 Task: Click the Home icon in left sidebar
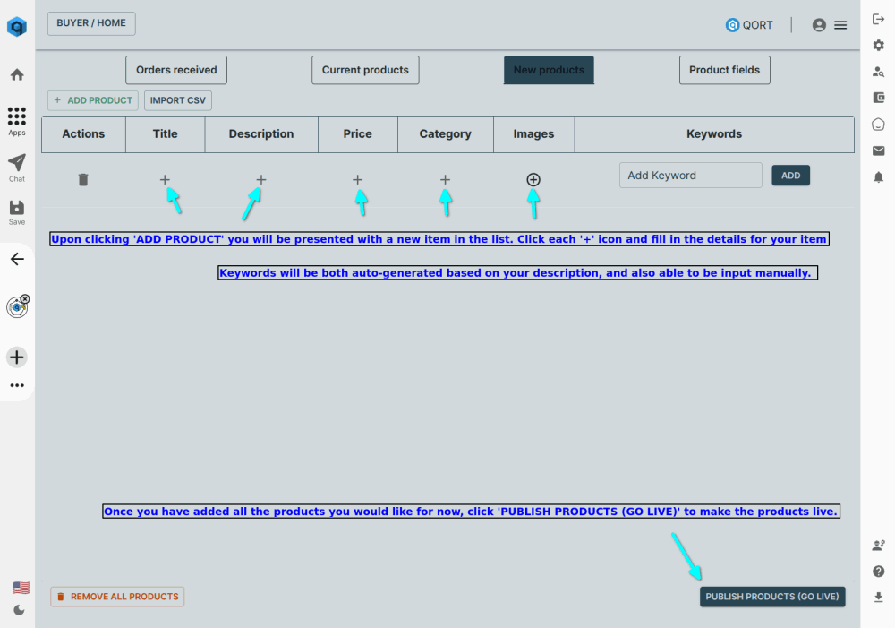tap(17, 74)
